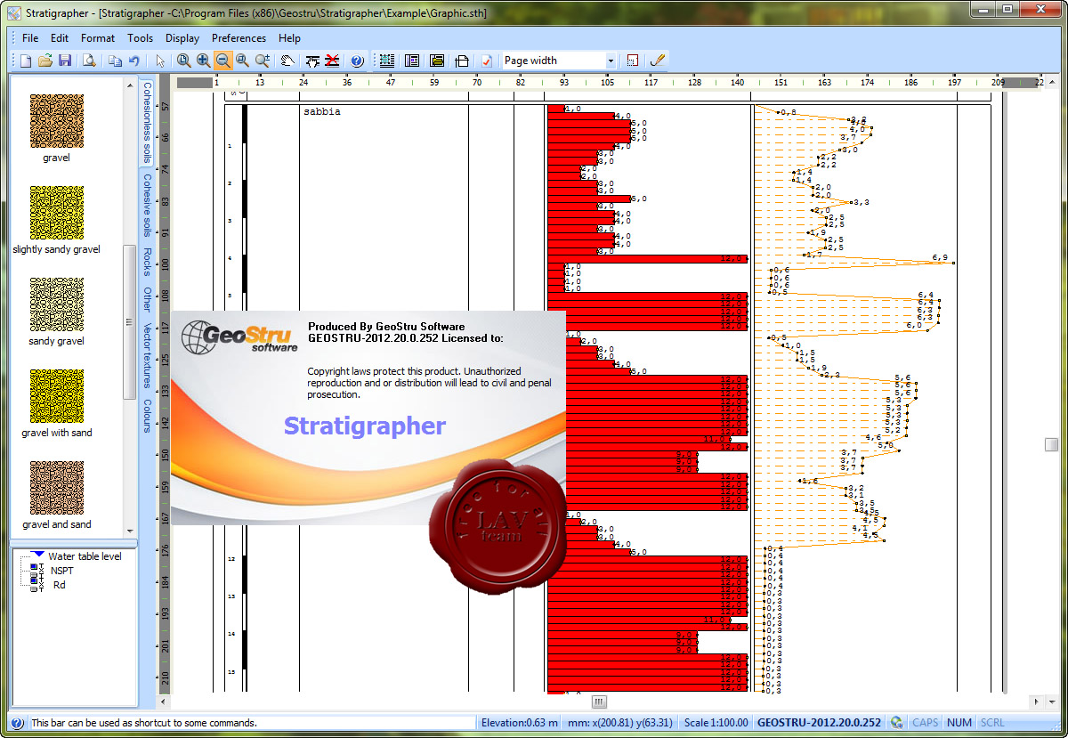Open the Tools menu
The image size is (1068, 738).
140,38
